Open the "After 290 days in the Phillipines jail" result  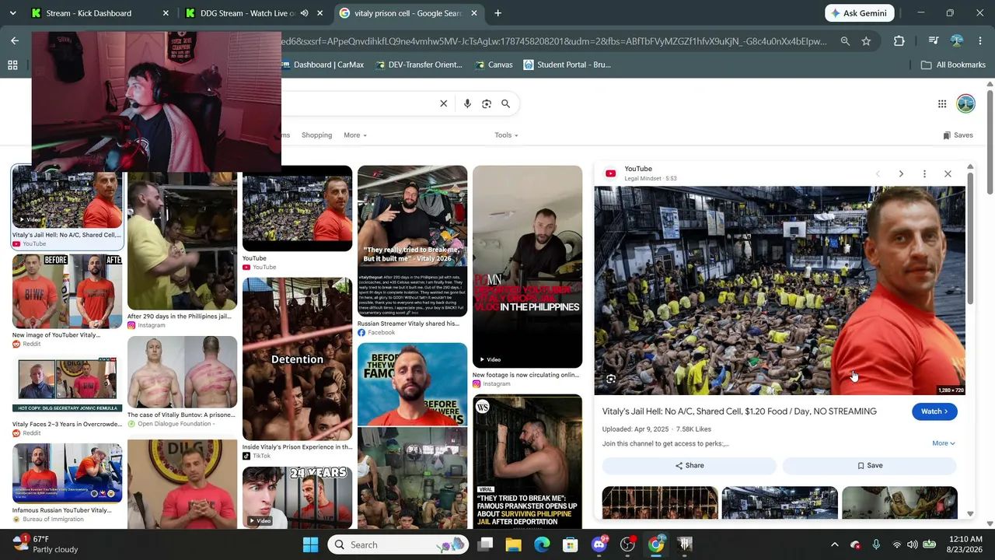182,247
